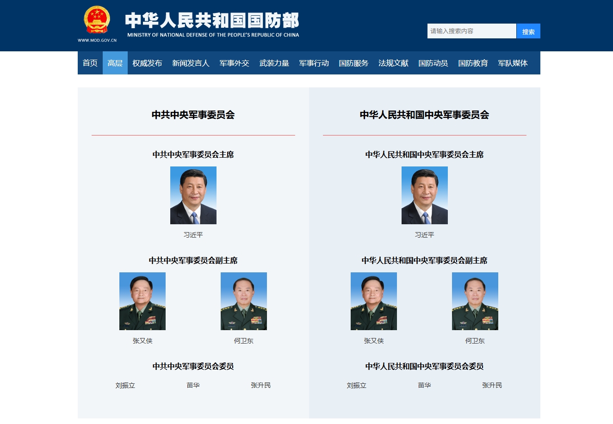Click the 中华人民共和国中央军事委员会副主席 subheading

point(425,260)
